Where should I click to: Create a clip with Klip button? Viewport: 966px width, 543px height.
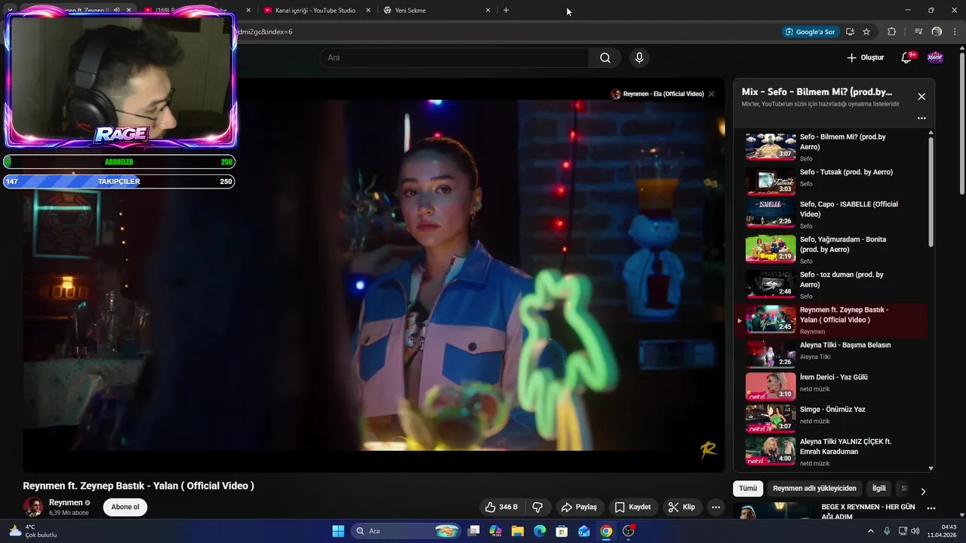pos(681,508)
